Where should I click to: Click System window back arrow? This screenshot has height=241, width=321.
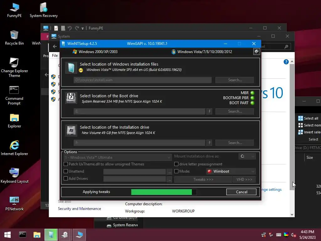click(x=55, y=46)
